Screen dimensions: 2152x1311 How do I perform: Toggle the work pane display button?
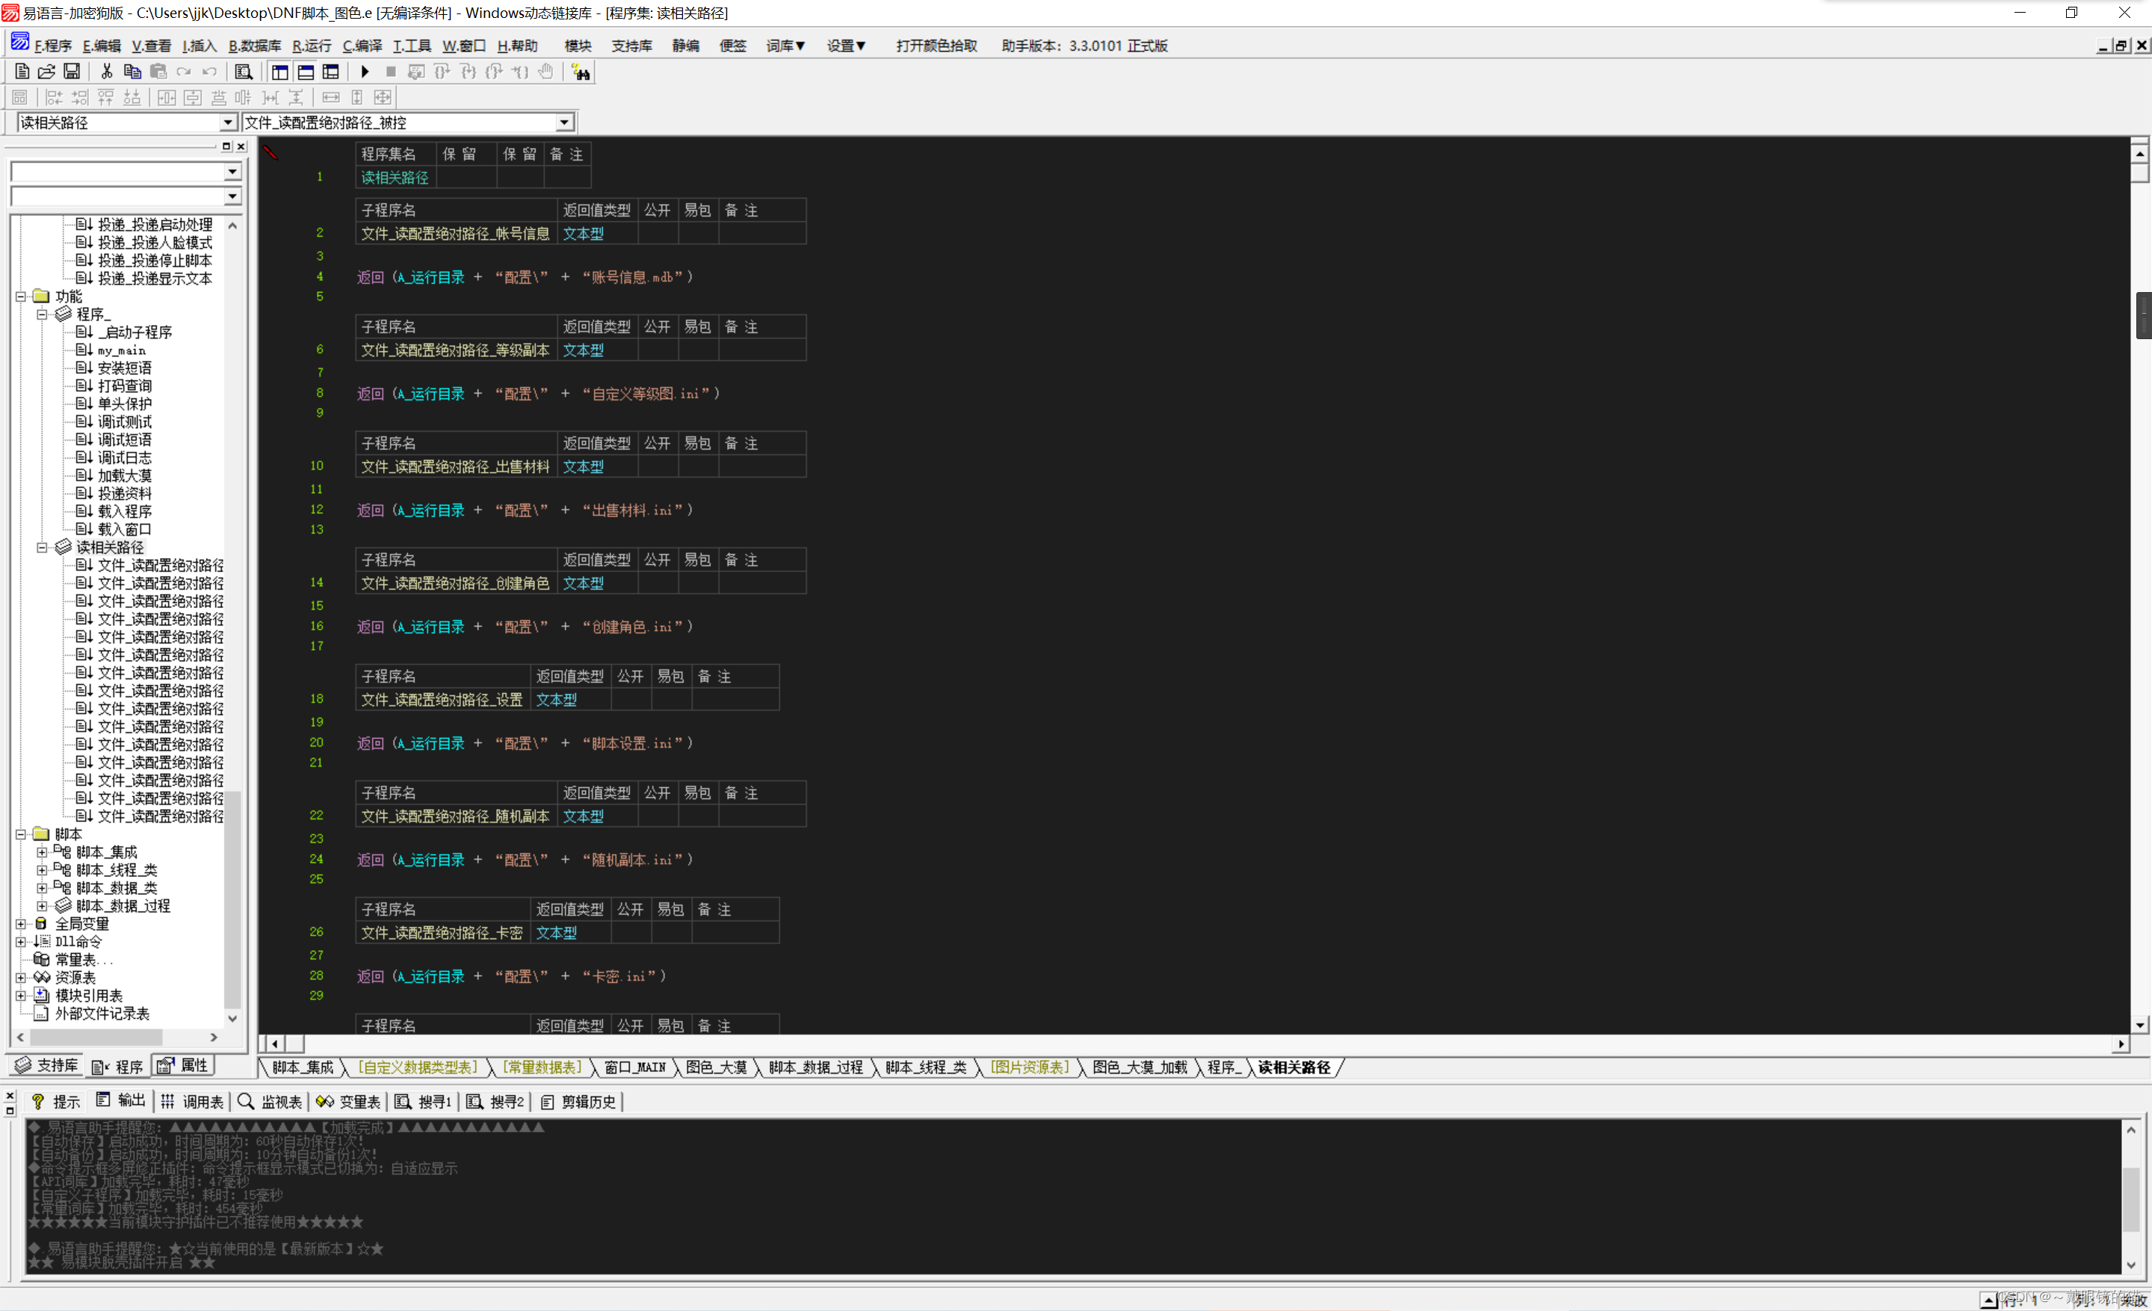click(x=280, y=72)
